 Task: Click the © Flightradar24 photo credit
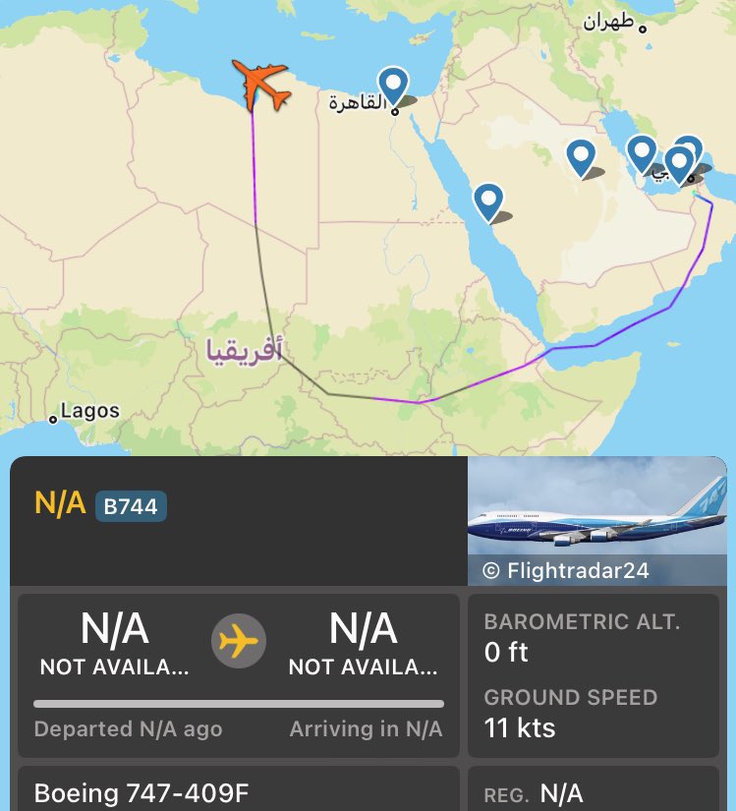point(565,570)
